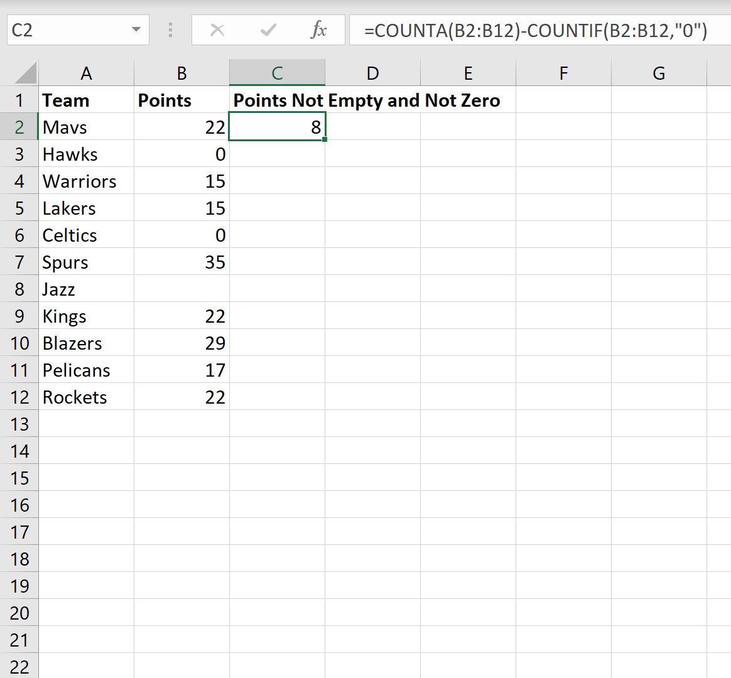Click cell C2 containing value 8
This screenshot has width=731, height=678.
click(x=277, y=127)
